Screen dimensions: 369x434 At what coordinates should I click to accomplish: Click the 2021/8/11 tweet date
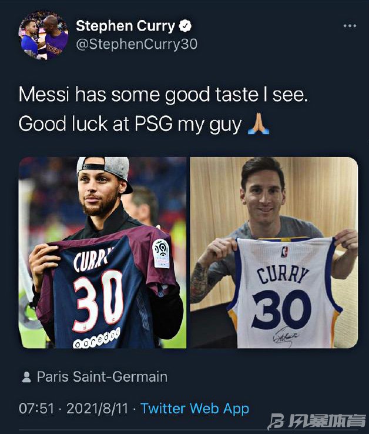98,409
